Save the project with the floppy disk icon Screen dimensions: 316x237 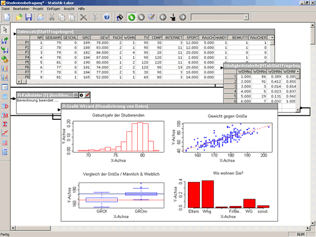pyautogui.click(x=29, y=17)
